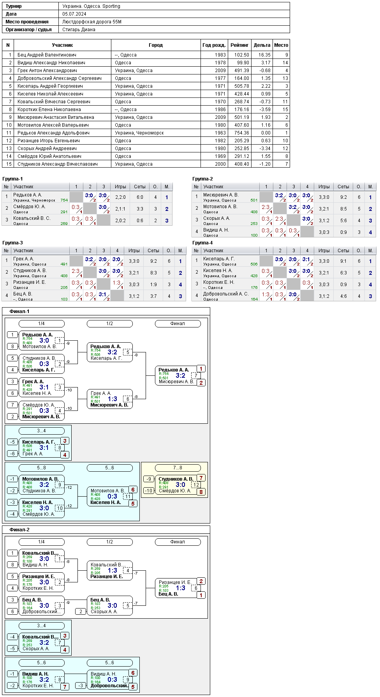This screenshot has height=697, width=380.
Task: Select the Рейтинг column header
Action: [239, 45]
